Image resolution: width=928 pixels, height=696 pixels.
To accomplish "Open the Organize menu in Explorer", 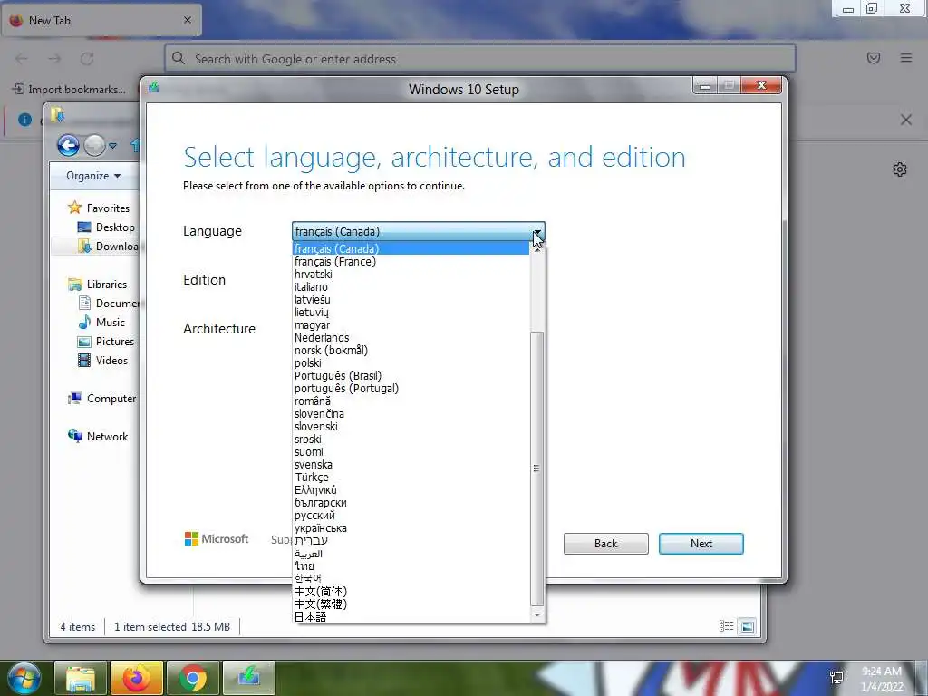I will point(93,176).
